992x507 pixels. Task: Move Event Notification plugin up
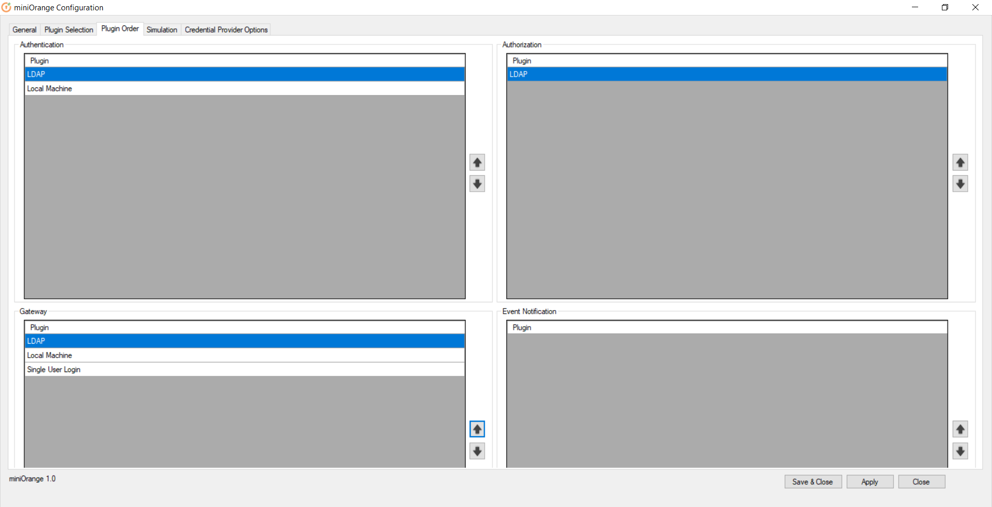point(960,429)
